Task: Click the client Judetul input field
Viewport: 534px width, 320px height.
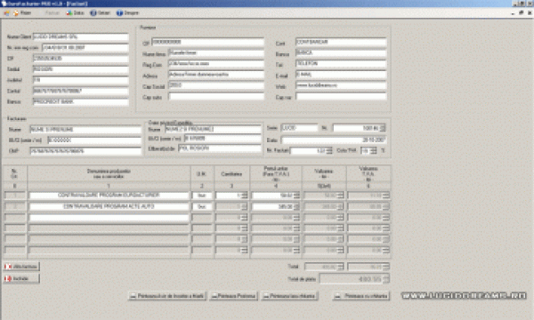Action: point(81,80)
